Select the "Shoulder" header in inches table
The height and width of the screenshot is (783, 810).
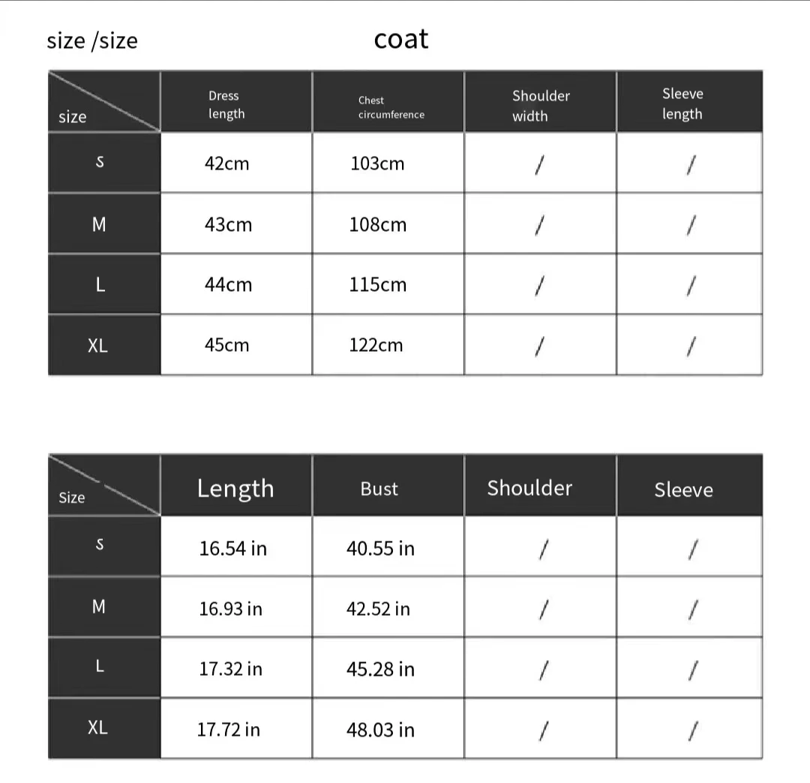[529, 488]
